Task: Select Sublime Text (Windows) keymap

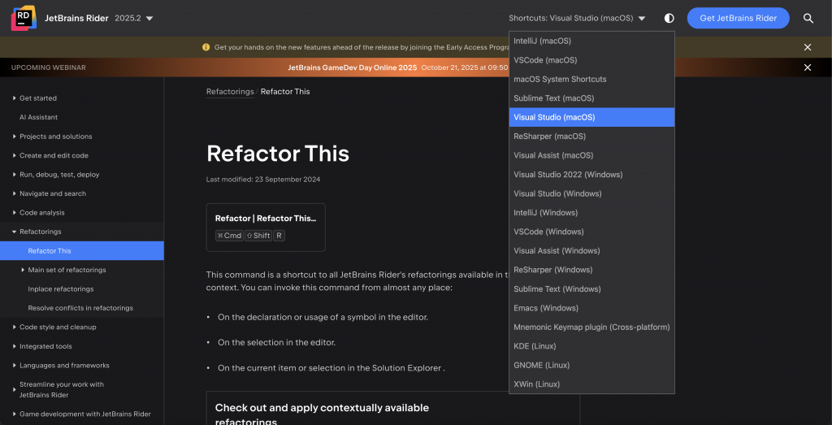Action: [x=591, y=289]
